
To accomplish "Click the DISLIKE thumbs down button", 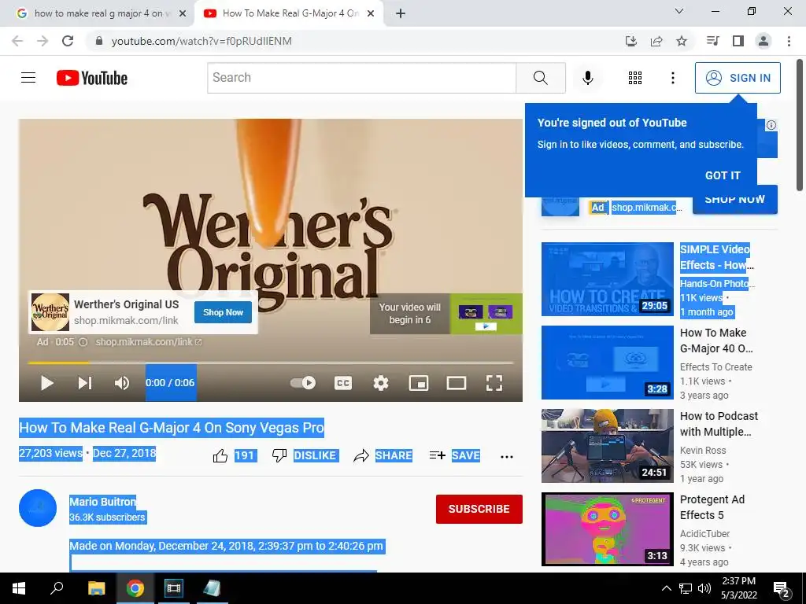I will point(305,455).
